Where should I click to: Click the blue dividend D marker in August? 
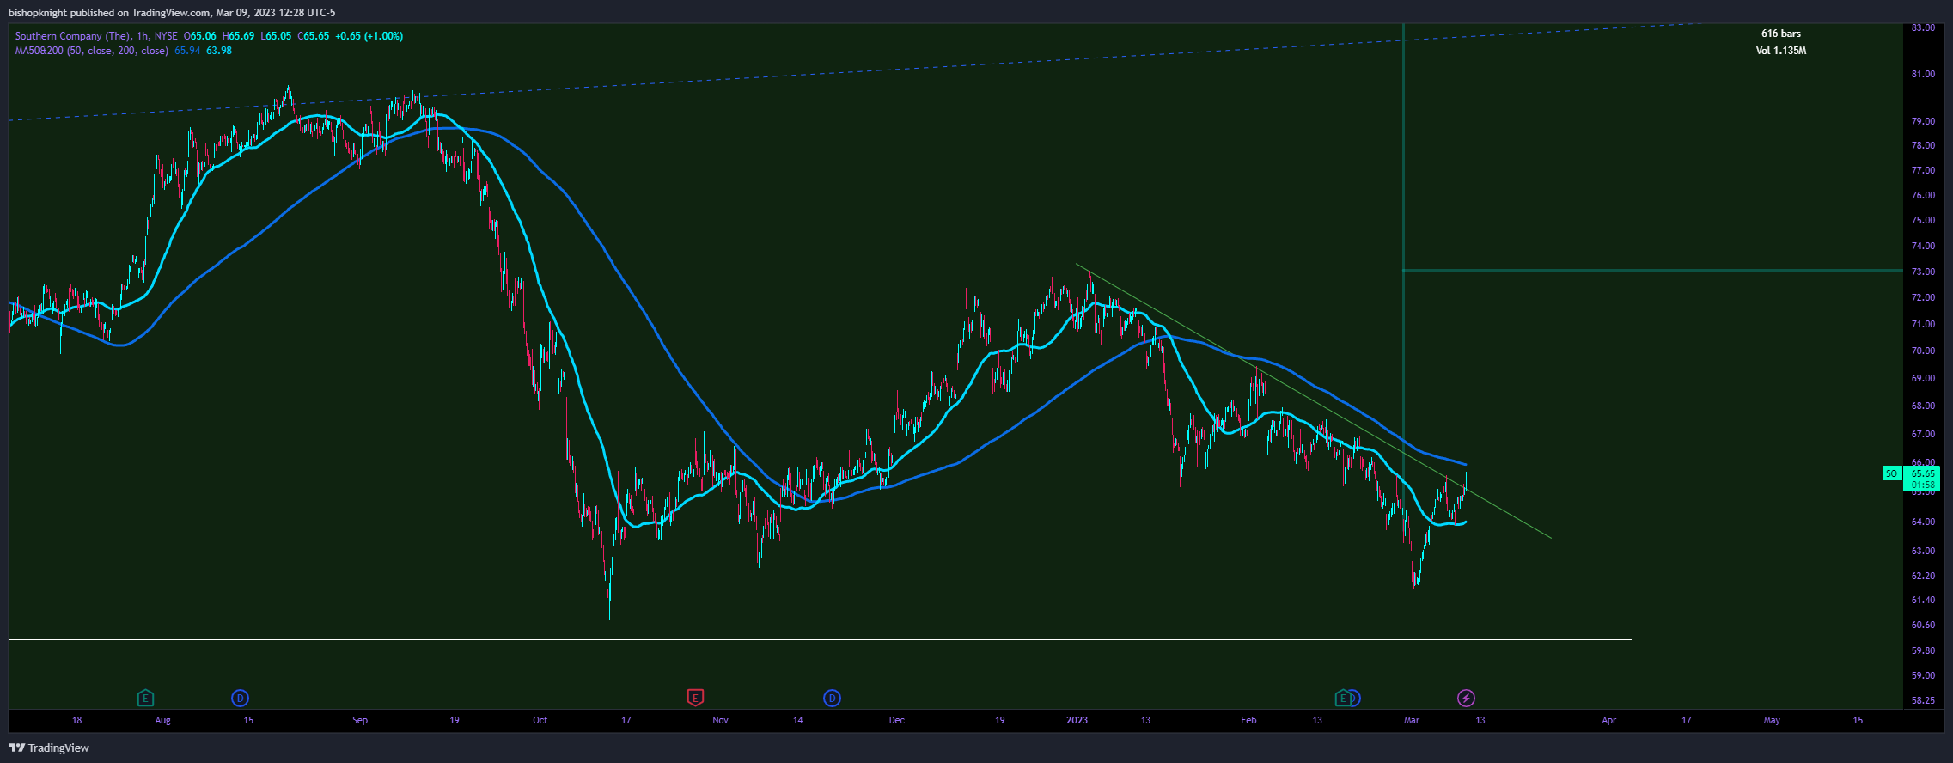point(240,698)
